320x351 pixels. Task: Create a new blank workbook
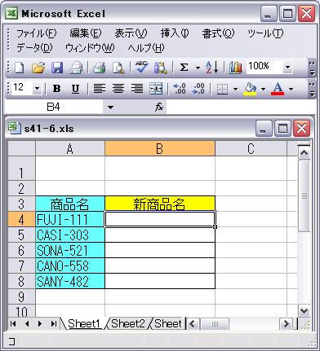(x=19, y=68)
